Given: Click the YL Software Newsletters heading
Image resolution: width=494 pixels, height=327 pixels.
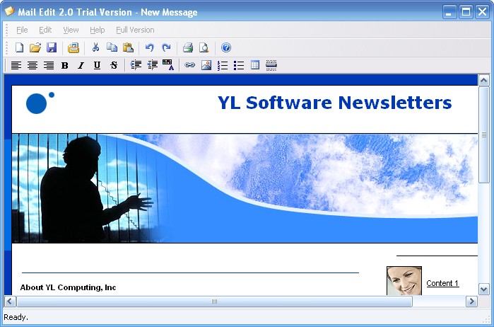Looking at the screenshot, I should (334, 103).
